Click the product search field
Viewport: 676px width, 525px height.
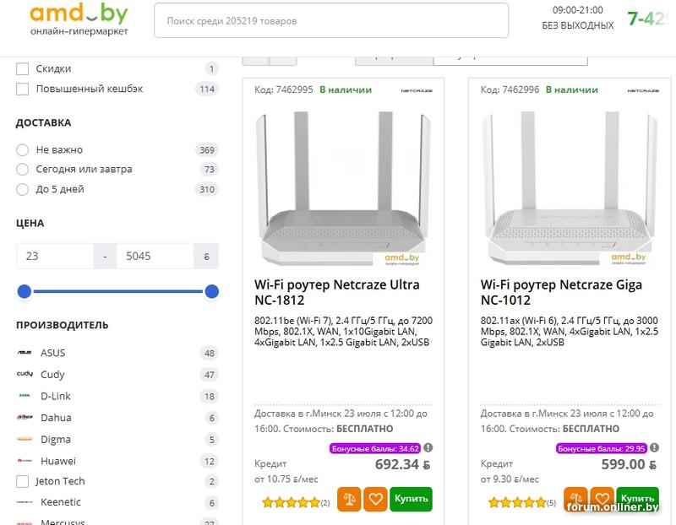[331, 20]
